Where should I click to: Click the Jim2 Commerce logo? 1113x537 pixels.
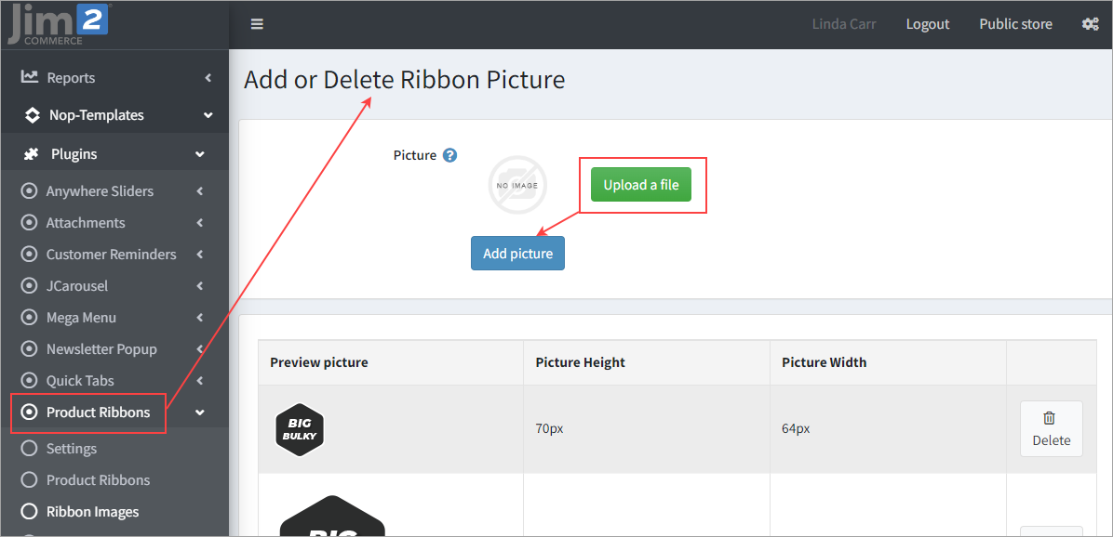pos(58,23)
